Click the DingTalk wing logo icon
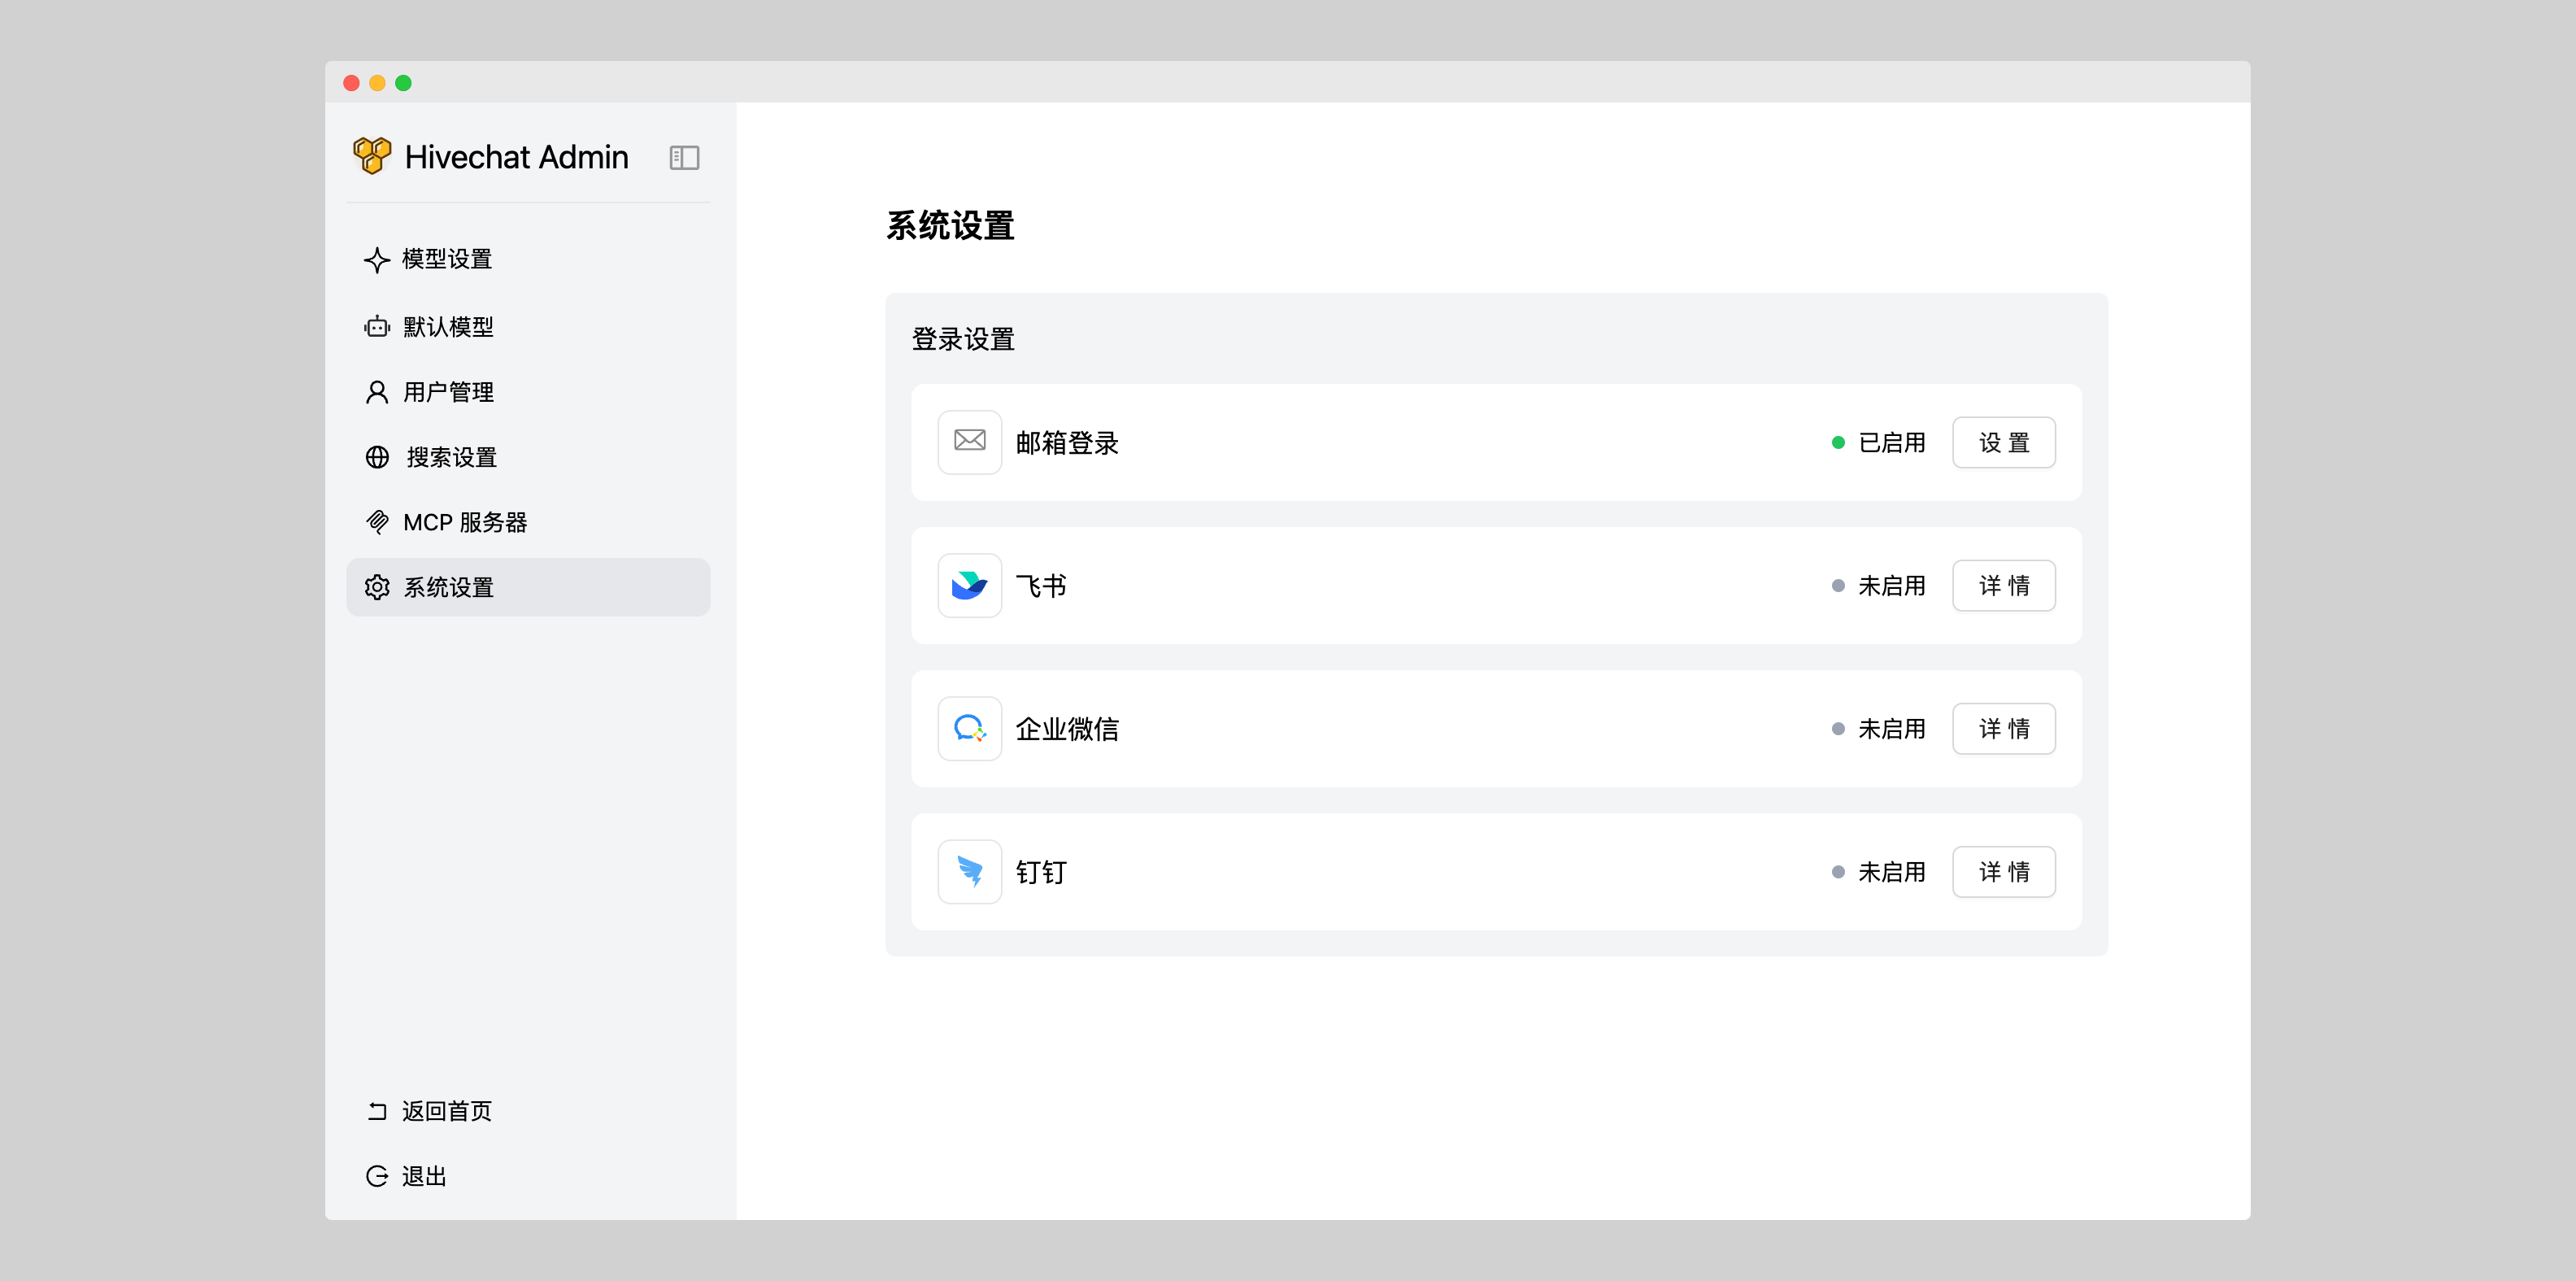This screenshot has height=1281, width=2576. pyautogui.click(x=969, y=872)
